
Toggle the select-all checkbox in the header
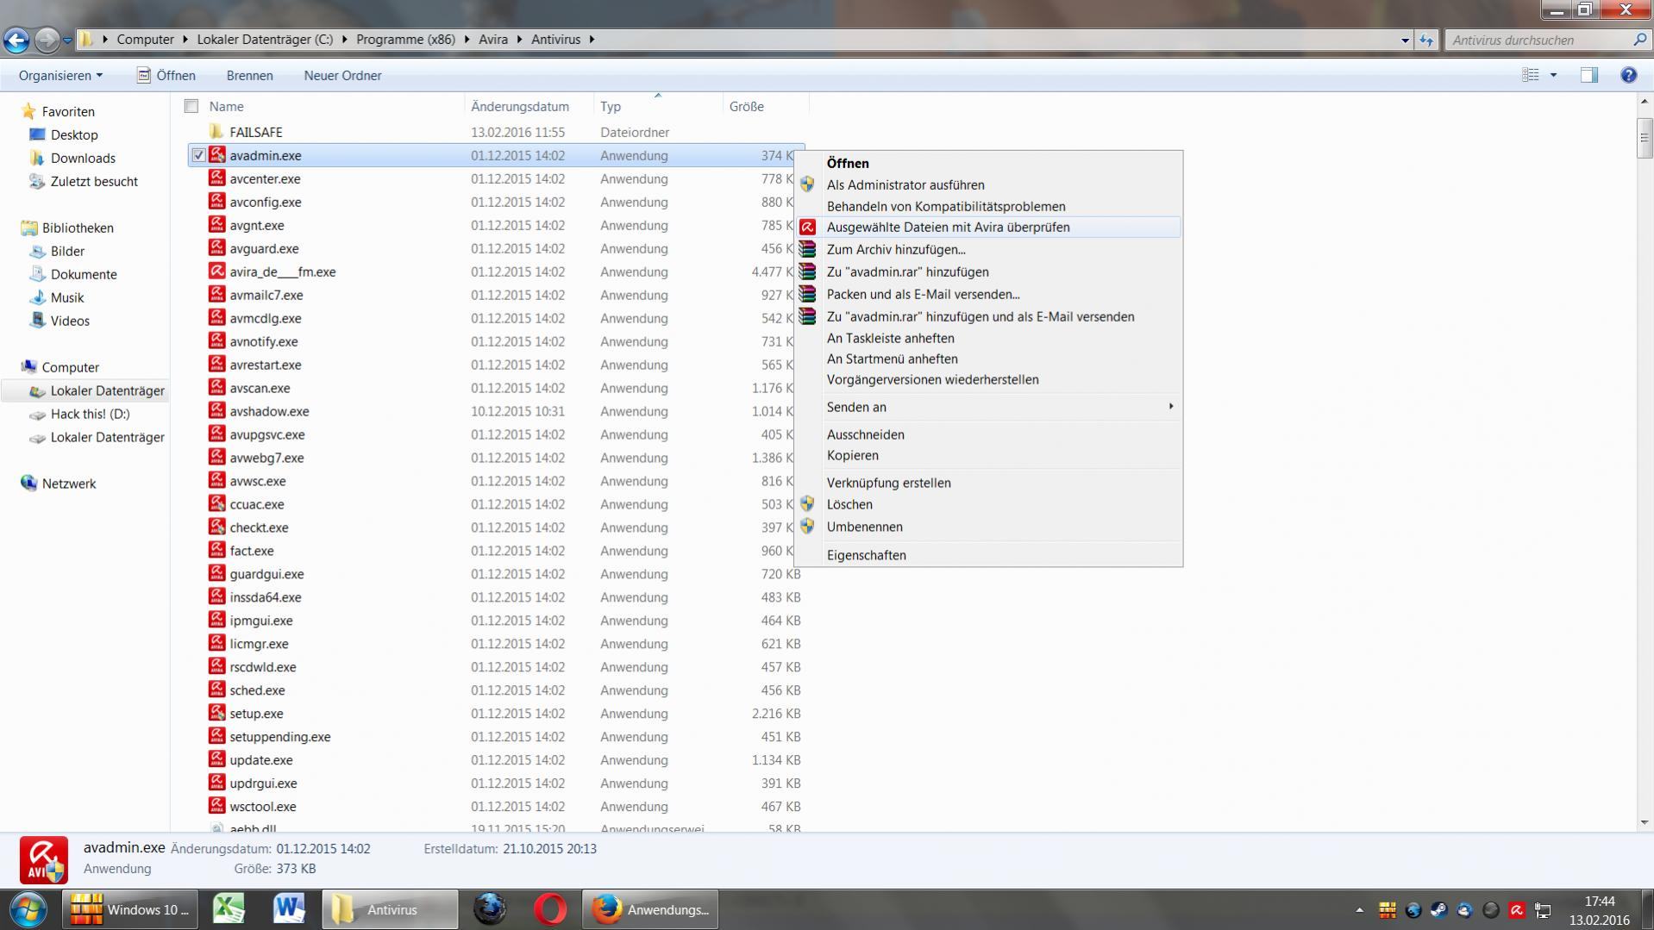[x=191, y=106]
